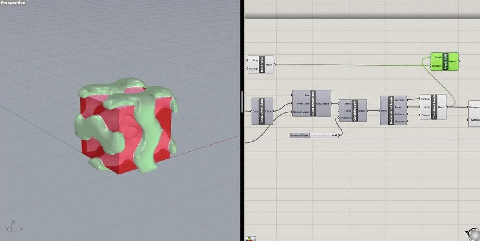Click the Splitters input on Mesh Split

(437, 66)
